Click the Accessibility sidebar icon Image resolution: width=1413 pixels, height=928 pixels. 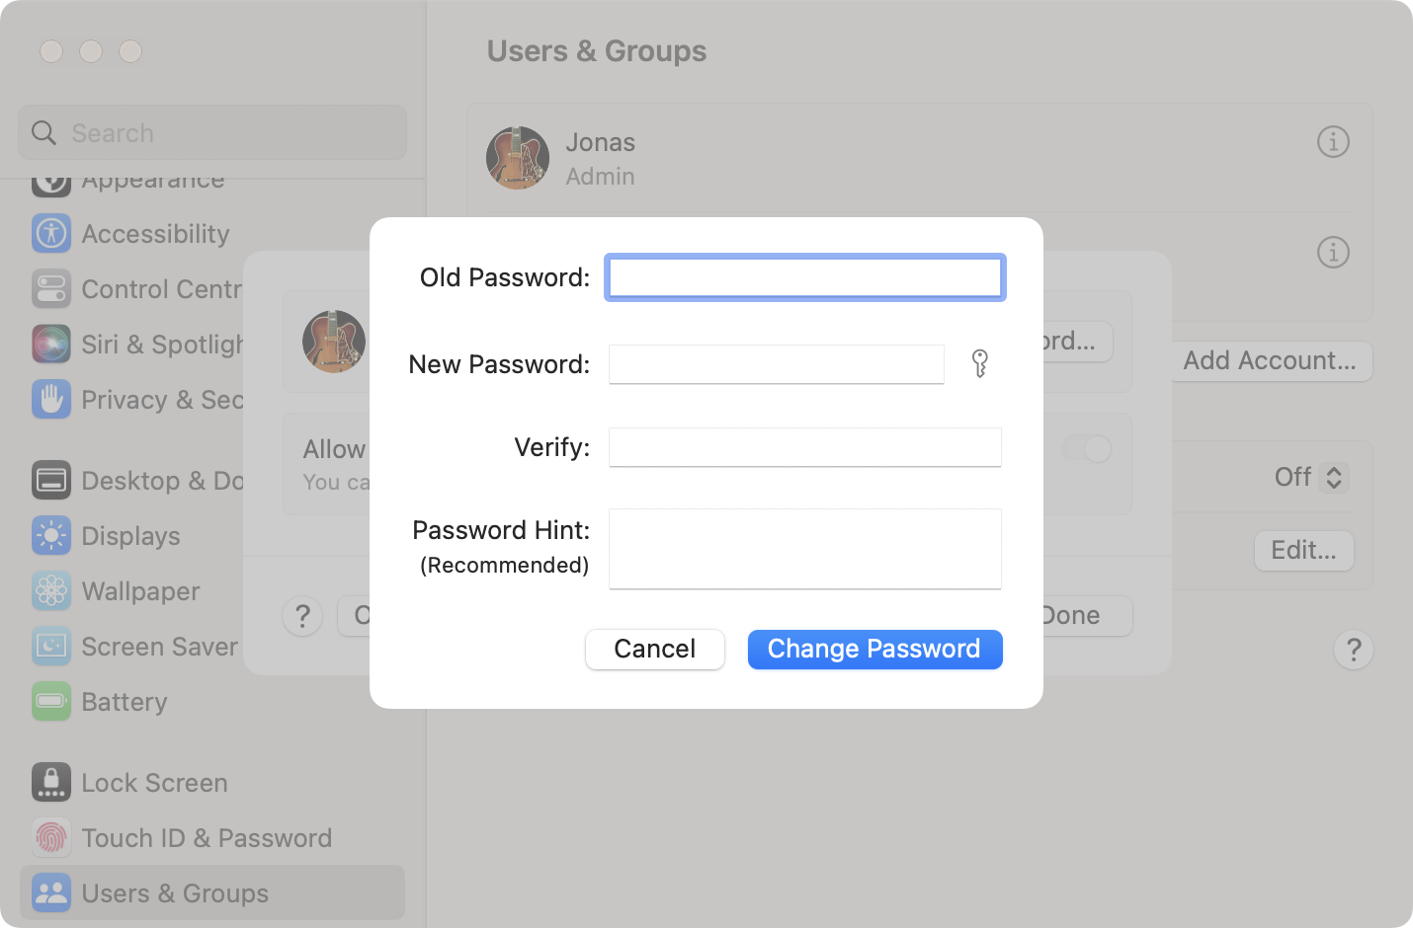(51, 234)
